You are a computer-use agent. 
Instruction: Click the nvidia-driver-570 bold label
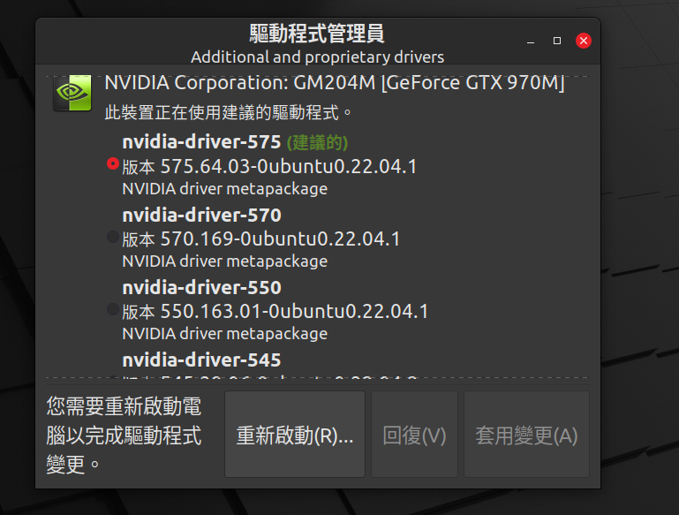[202, 215]
